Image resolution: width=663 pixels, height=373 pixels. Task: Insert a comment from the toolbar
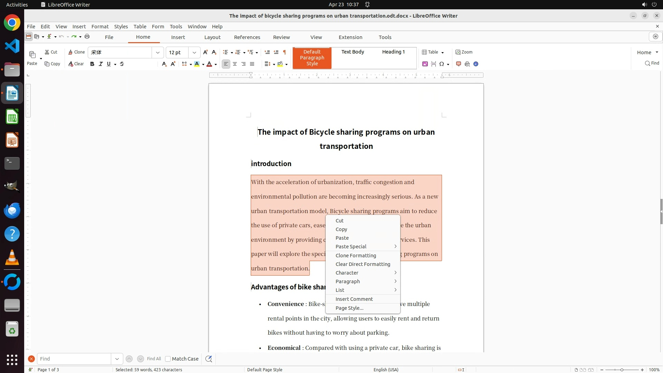459,64
